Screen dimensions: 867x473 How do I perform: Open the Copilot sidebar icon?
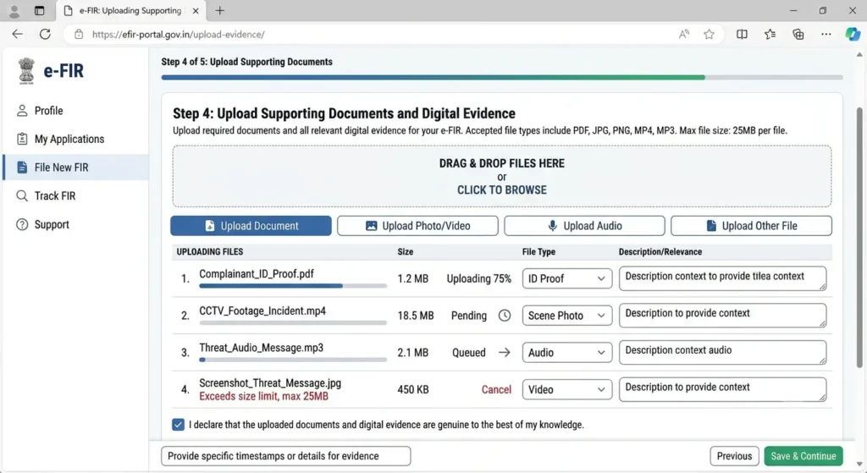click(x=853, y=34)
